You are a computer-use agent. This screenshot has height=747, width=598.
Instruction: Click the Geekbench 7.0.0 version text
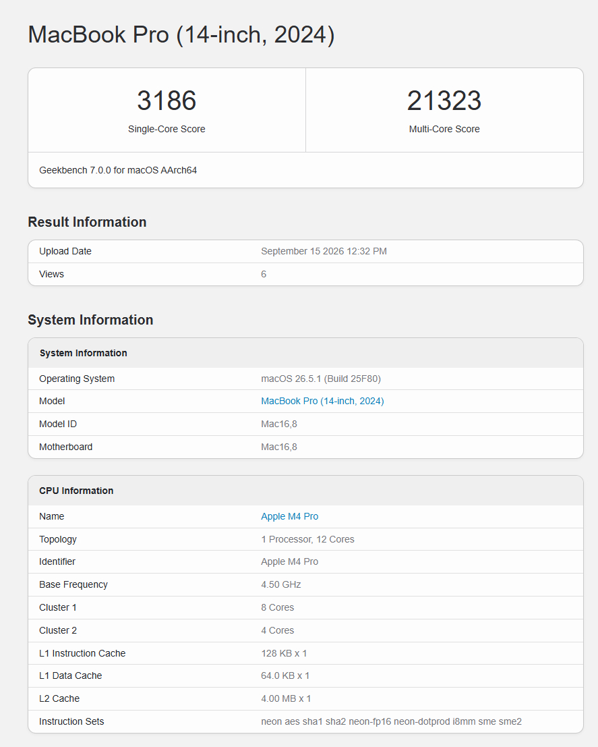[118, 170]
